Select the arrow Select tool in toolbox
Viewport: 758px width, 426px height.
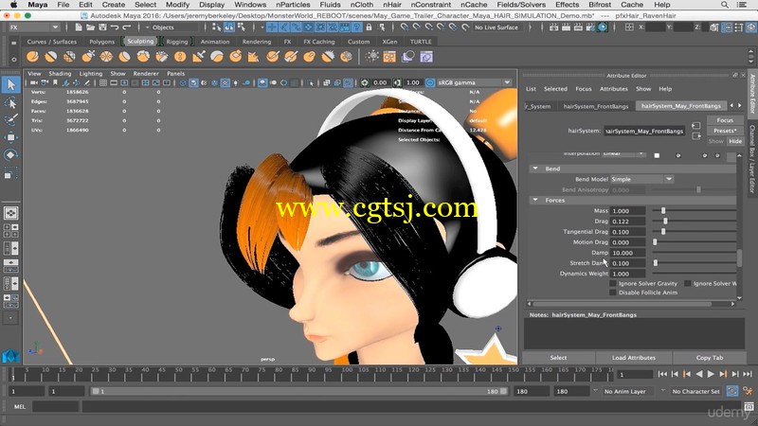(x=10, y=85)
